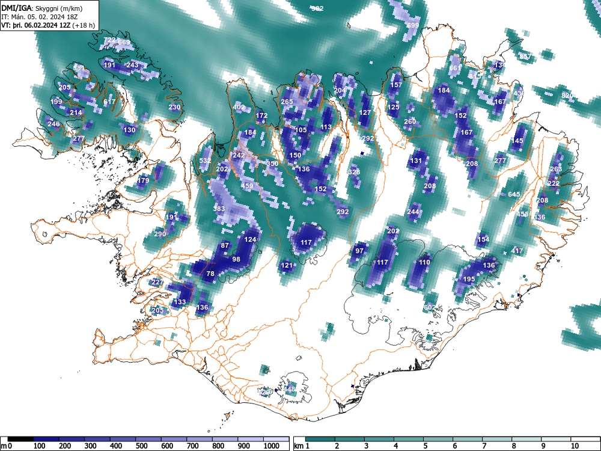Click the 260 visibility value

pyautogui.click(x=410, y=121)
